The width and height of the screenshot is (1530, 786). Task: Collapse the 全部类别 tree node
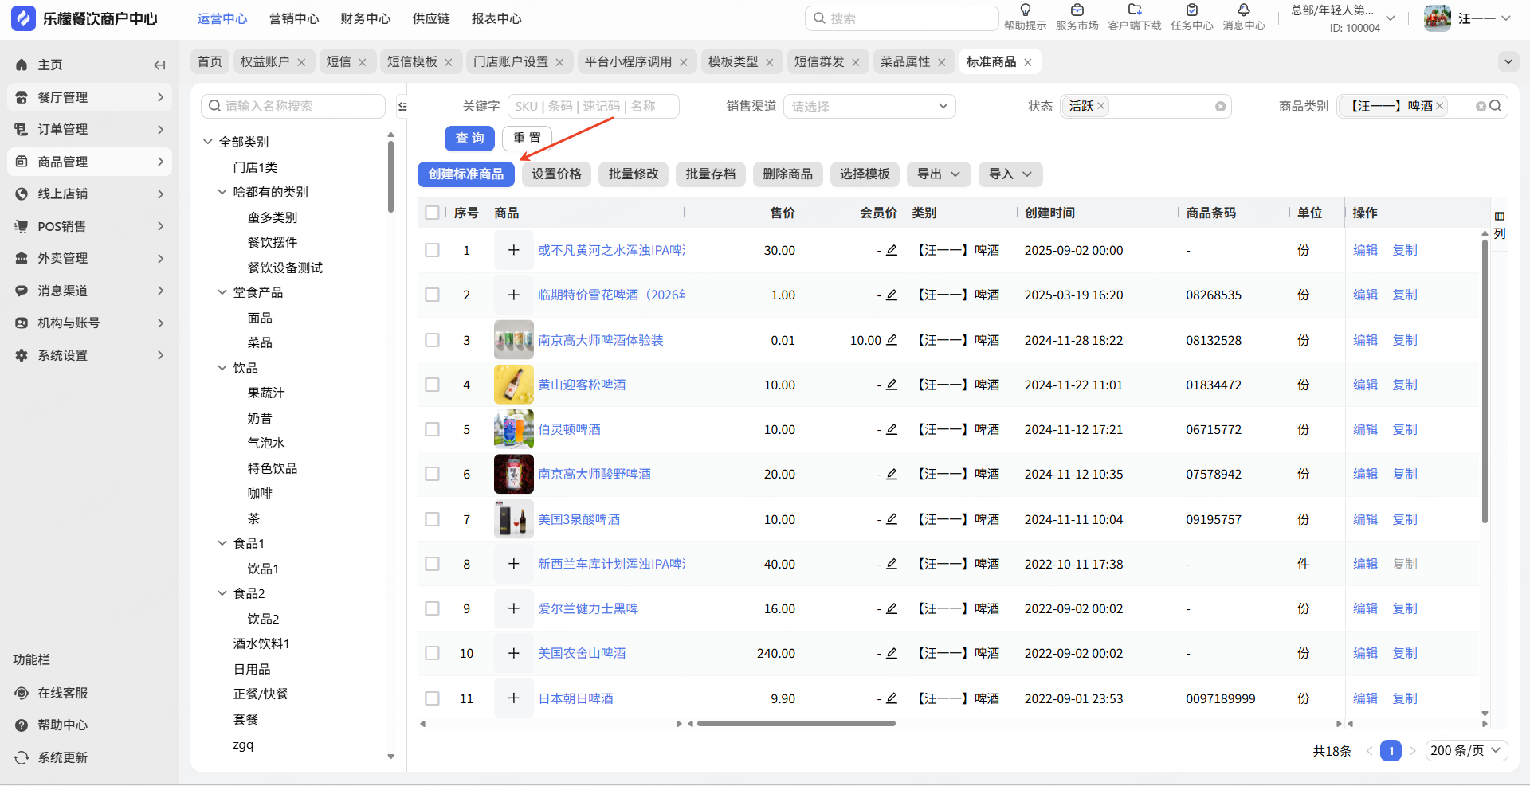coord(208,142)
